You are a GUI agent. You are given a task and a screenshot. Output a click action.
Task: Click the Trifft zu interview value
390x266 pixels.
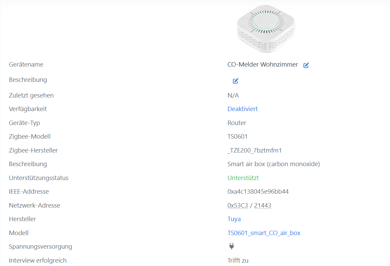coord(238,261)
